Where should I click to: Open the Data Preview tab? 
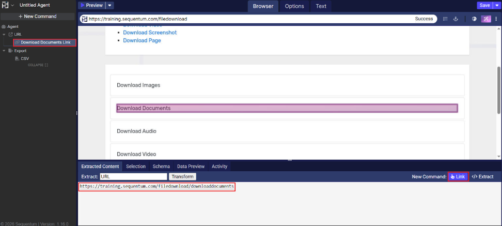(191, 167)
